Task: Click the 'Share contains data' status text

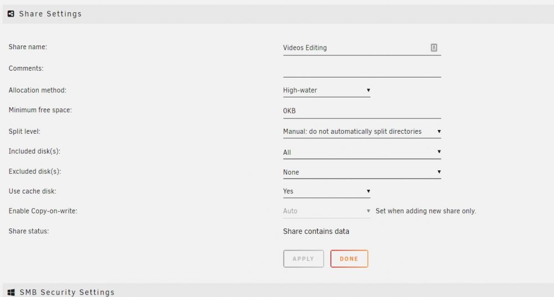Action: click(x=316, y=231)
